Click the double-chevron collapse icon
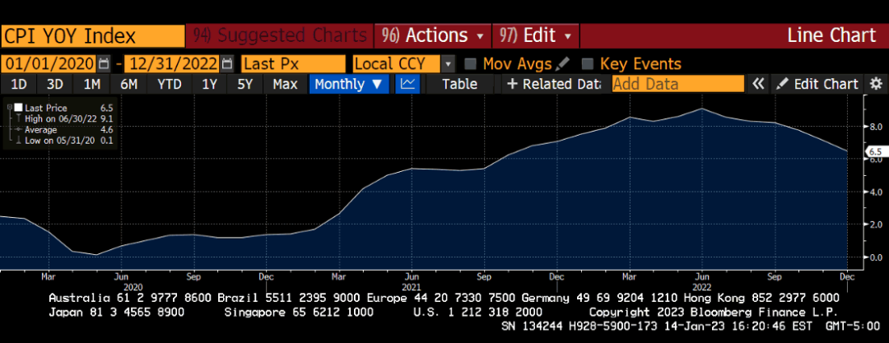The width and height of the screenshot is (889, 343). [x=758, y=84]
